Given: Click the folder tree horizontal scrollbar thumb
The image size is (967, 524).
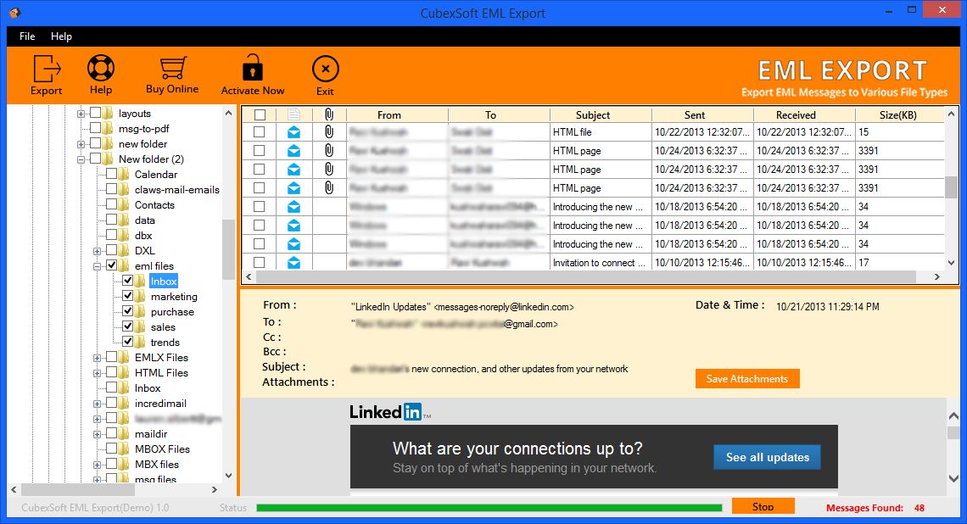Looking at the screenshot, I should point(78,489).
